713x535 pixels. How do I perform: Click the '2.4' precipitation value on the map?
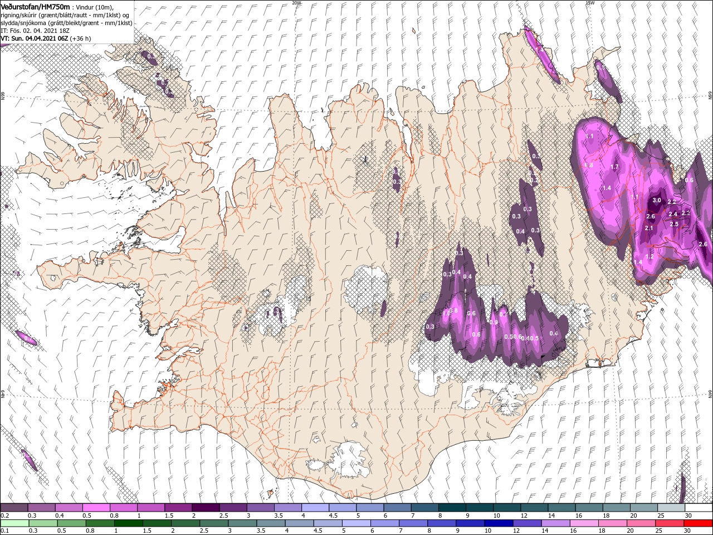(x=673, y=215)
